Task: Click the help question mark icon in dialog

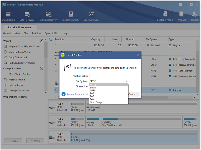Action: pyautogui.click(x=64, y=94)
